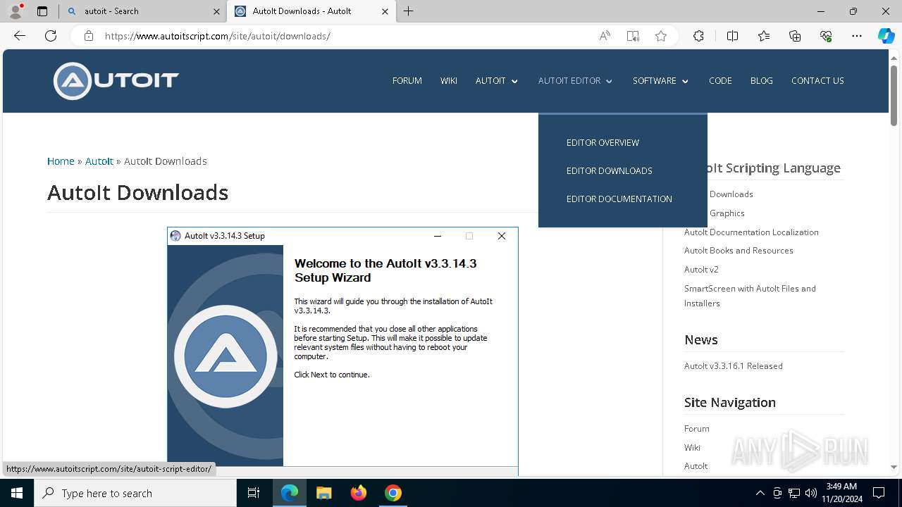
Task: Select EDITOR DOWNLOADS submenu entry
Action: pyautogui.click(x=610, y=170)
